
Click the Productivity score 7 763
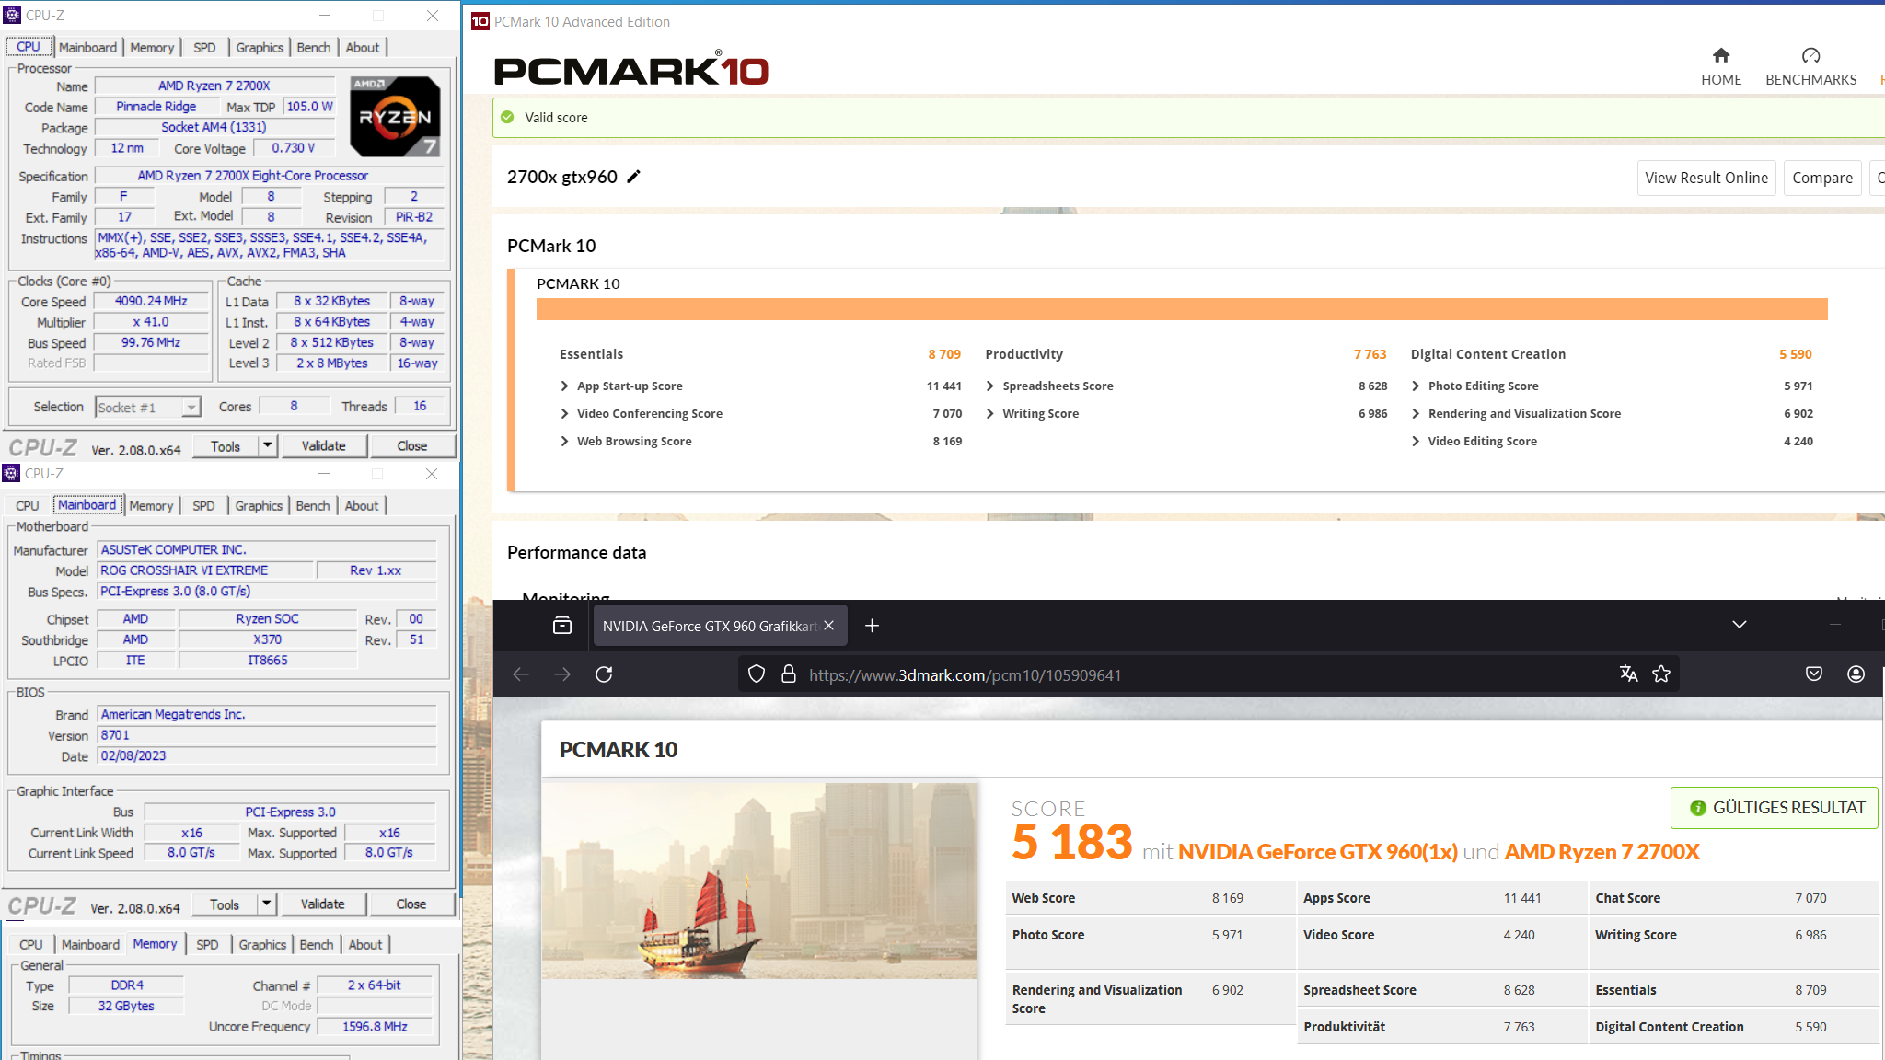tap(1370, 354)
